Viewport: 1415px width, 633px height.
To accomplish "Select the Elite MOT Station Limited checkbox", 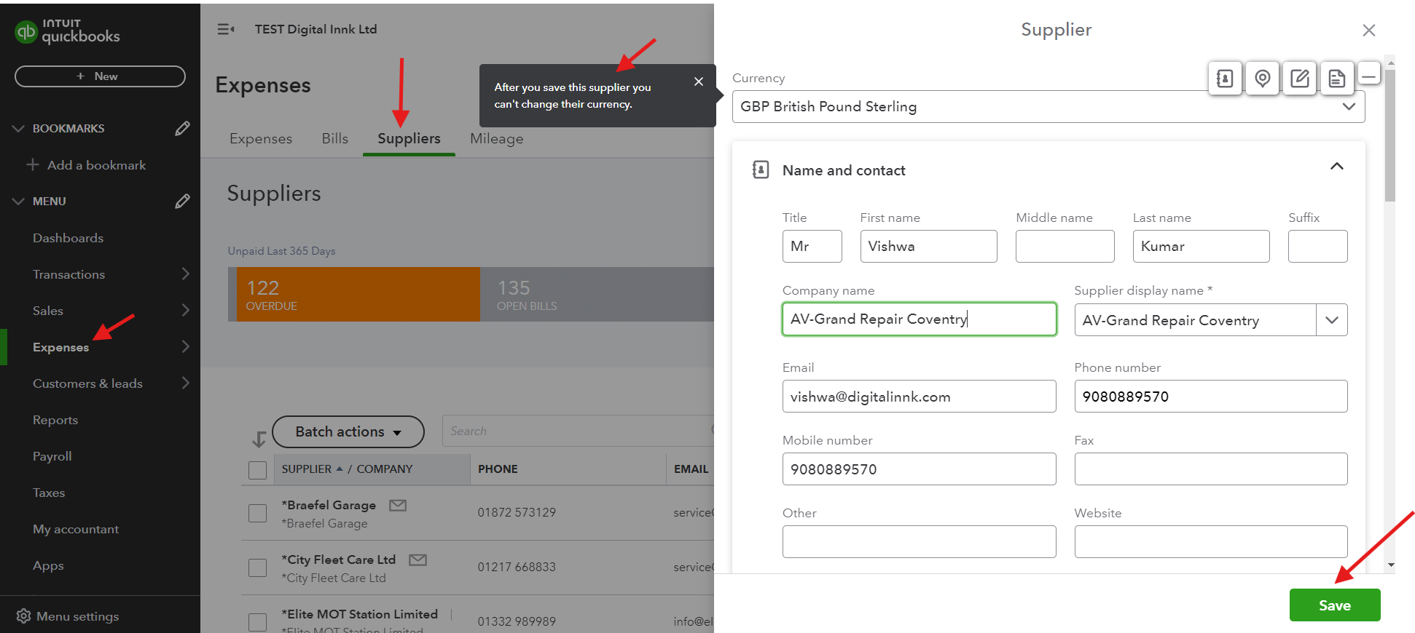I will 257,622.
